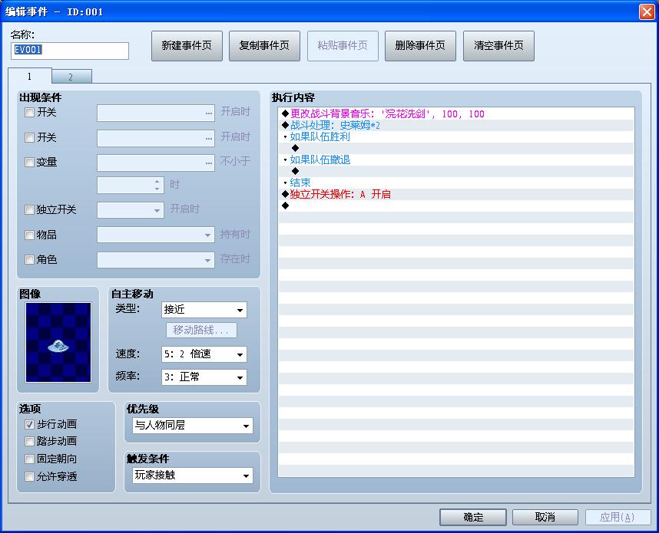
Task: Switch to event page tab 1
Action: click(29, 77)
